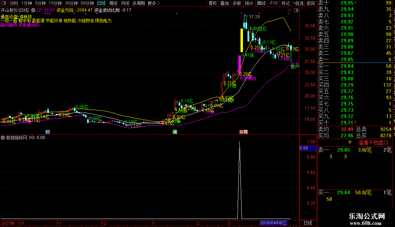The image size is (395, 227).
Task: Click the 日线 period label at bottom right
Action: pos(308,223)
